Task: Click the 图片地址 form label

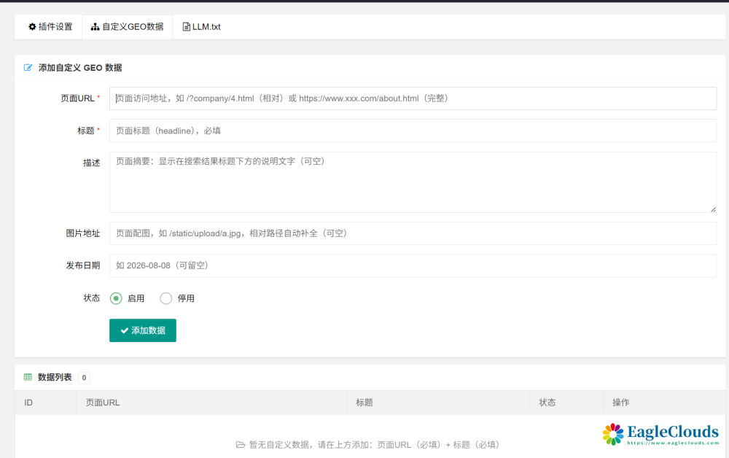Action: click(83, 233)
